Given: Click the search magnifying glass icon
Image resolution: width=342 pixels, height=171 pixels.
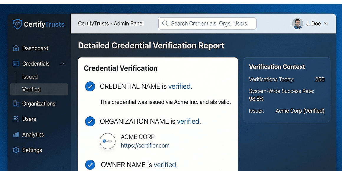Looking at the screenshot, I should click(x=165, y=24).
